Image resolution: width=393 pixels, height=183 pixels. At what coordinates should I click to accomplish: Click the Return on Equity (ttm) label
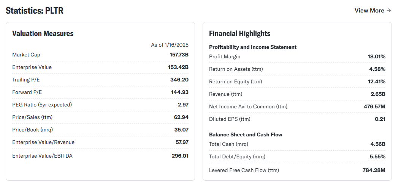pos(235,82)
